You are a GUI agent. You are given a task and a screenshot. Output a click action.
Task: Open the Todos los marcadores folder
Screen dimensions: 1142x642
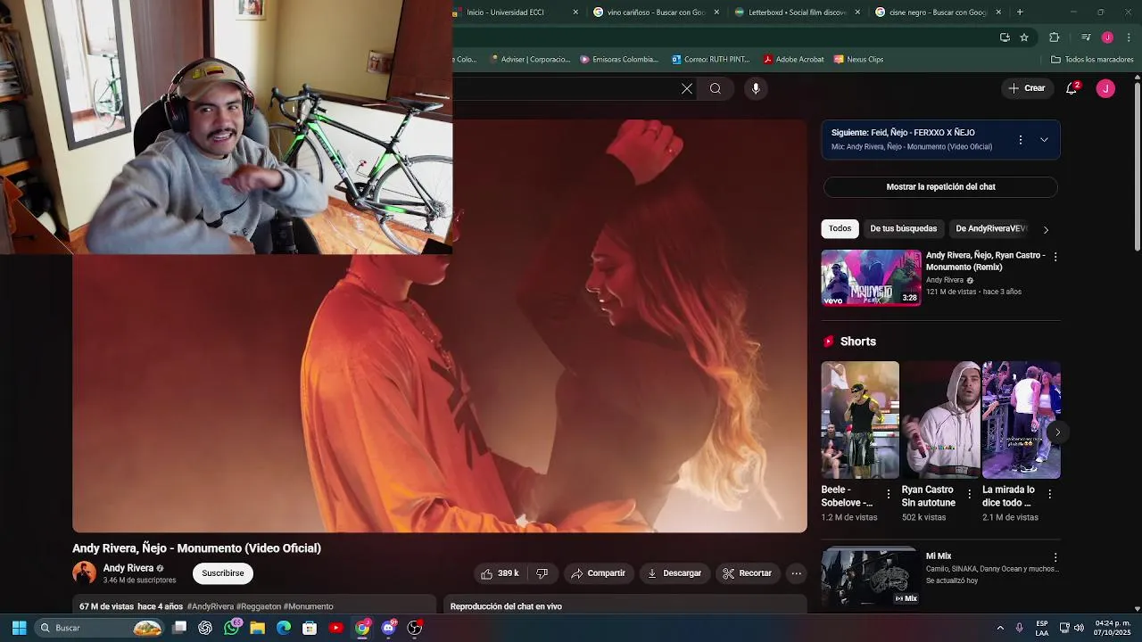tap(1092, 60)
